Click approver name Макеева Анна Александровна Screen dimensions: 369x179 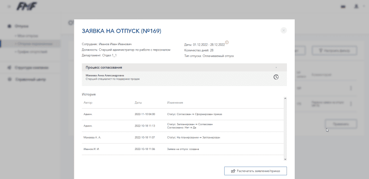105,75
